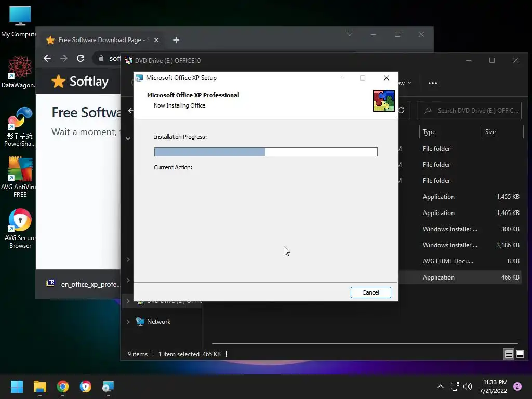Open the AVG Secure Browser shortcut
This screenshot has height=399, width=532.
click(20, 229)
